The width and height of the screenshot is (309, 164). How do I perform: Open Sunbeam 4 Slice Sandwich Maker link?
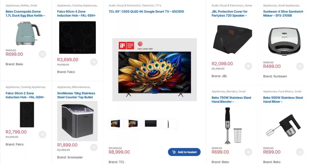(x=283, y=13)
